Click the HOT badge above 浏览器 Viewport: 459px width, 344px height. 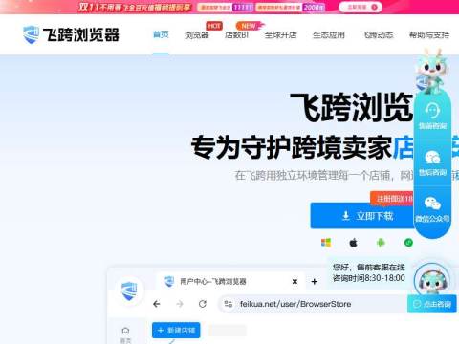click(214, 26)
